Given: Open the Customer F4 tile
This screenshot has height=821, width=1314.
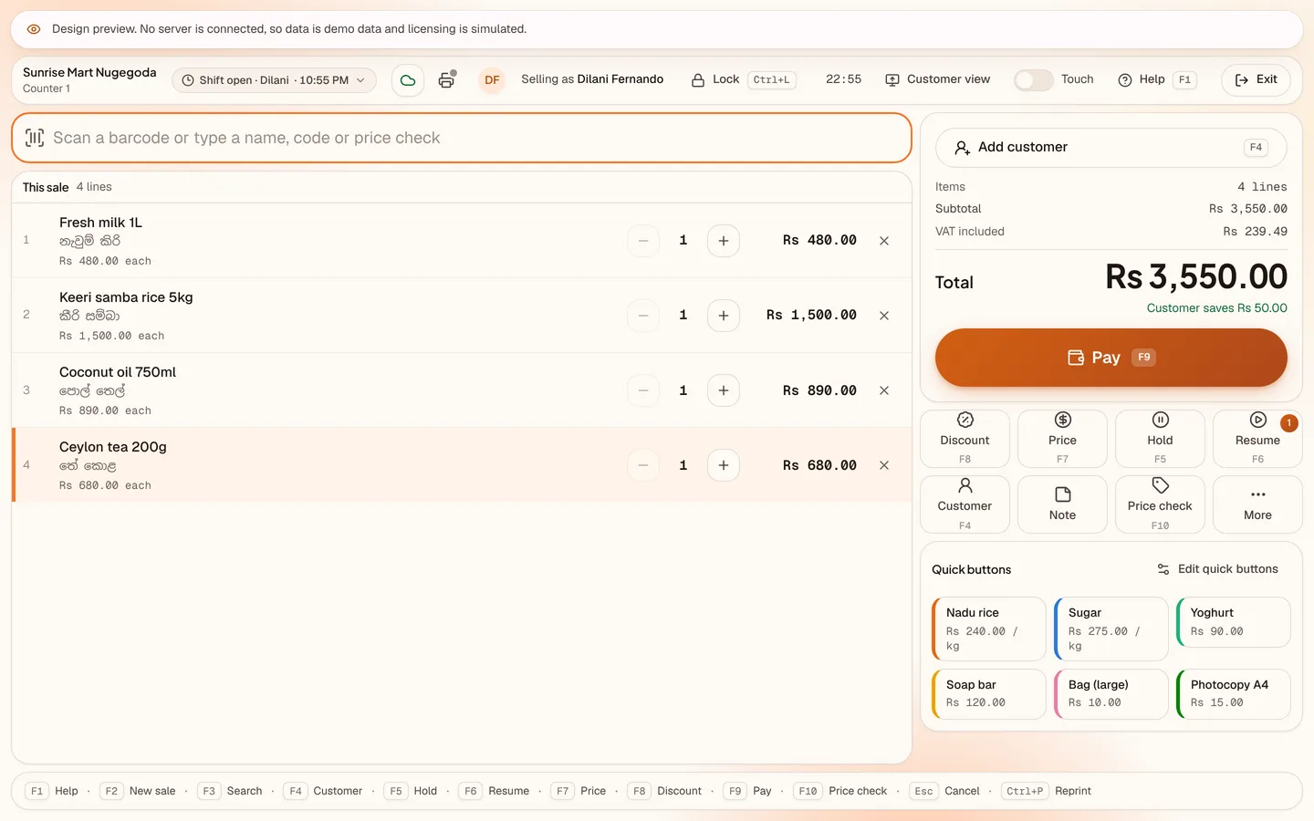Looking at the screenshot, I should coord(965,504).
